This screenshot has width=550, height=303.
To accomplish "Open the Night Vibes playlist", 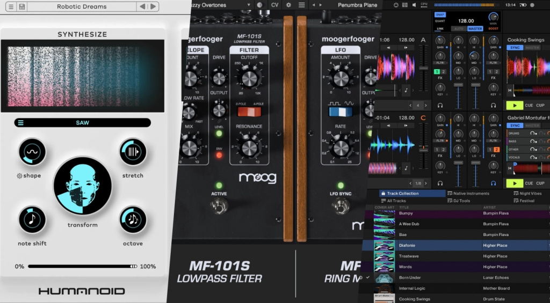I will tap(527, 194).
